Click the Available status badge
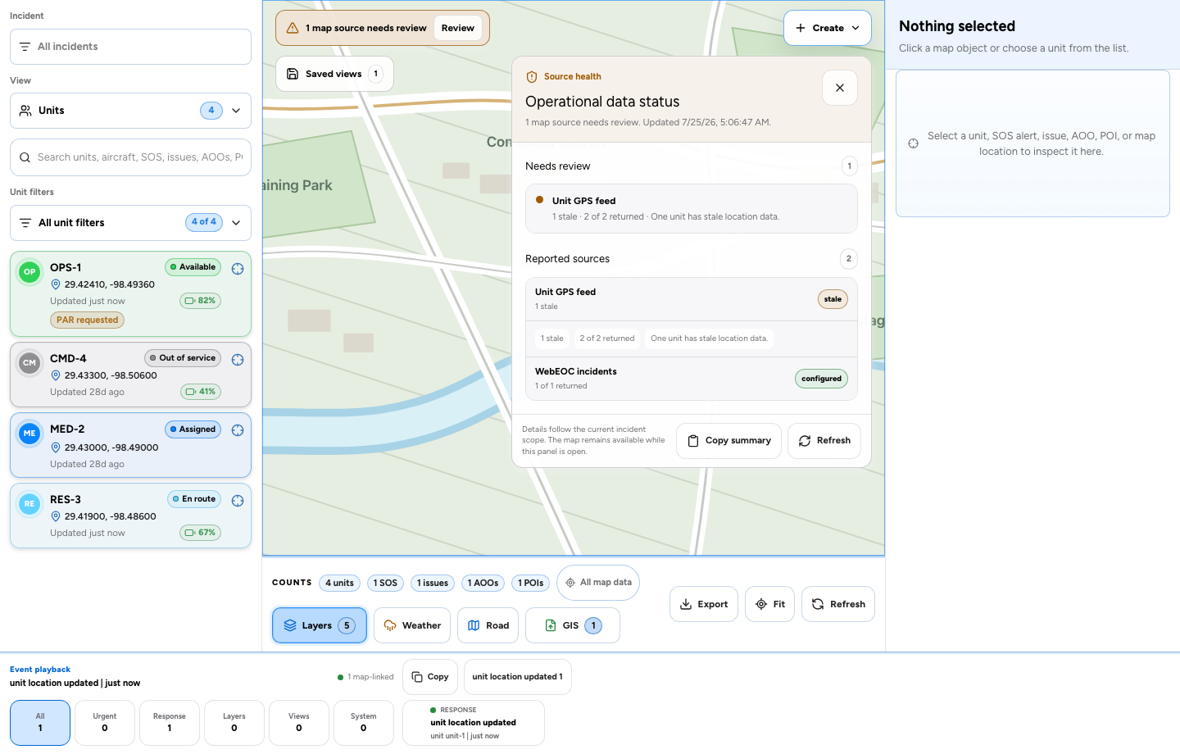 click(x=193, y=267)
